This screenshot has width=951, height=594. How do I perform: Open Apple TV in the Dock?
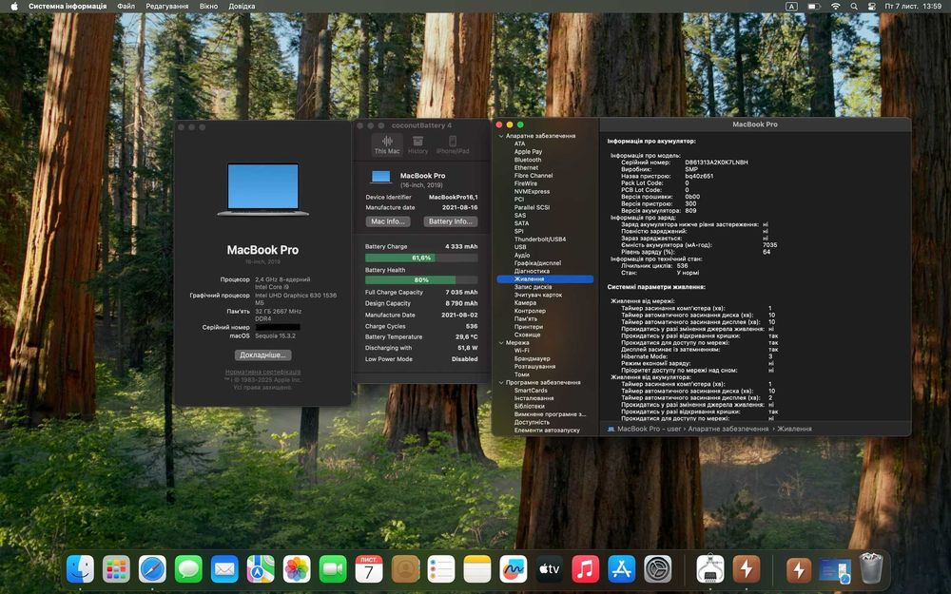[550, 569]
